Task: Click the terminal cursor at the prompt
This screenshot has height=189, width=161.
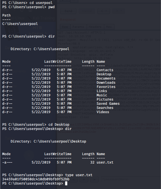Action: click(66, 183)
